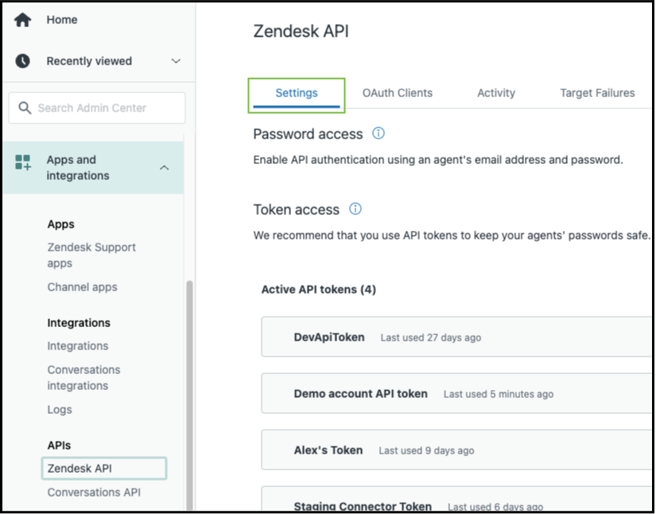Click the Home house icon
Viewport: 656px width, 514px height.
point(22,20)
